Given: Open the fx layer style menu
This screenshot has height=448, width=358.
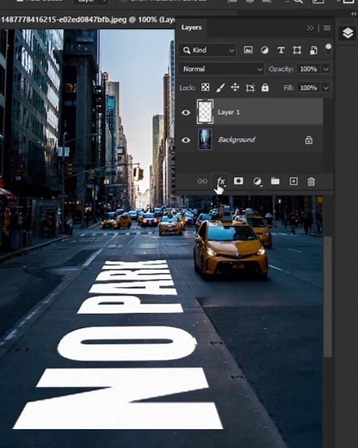Looking at the screenshot, I should [x=220, y=181].
